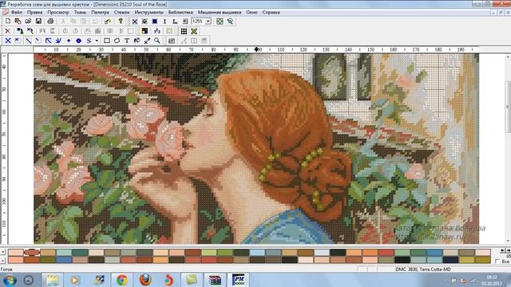
Task: Expand the dropdown arrow beside the S tool
Action: click(97, 41)
